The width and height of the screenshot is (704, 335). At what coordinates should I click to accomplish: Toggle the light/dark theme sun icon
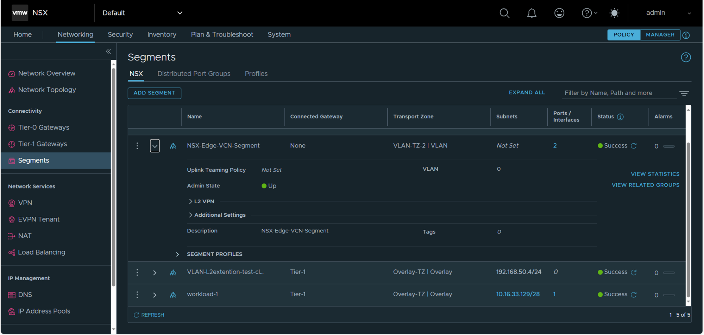click(x=614, y=13)
